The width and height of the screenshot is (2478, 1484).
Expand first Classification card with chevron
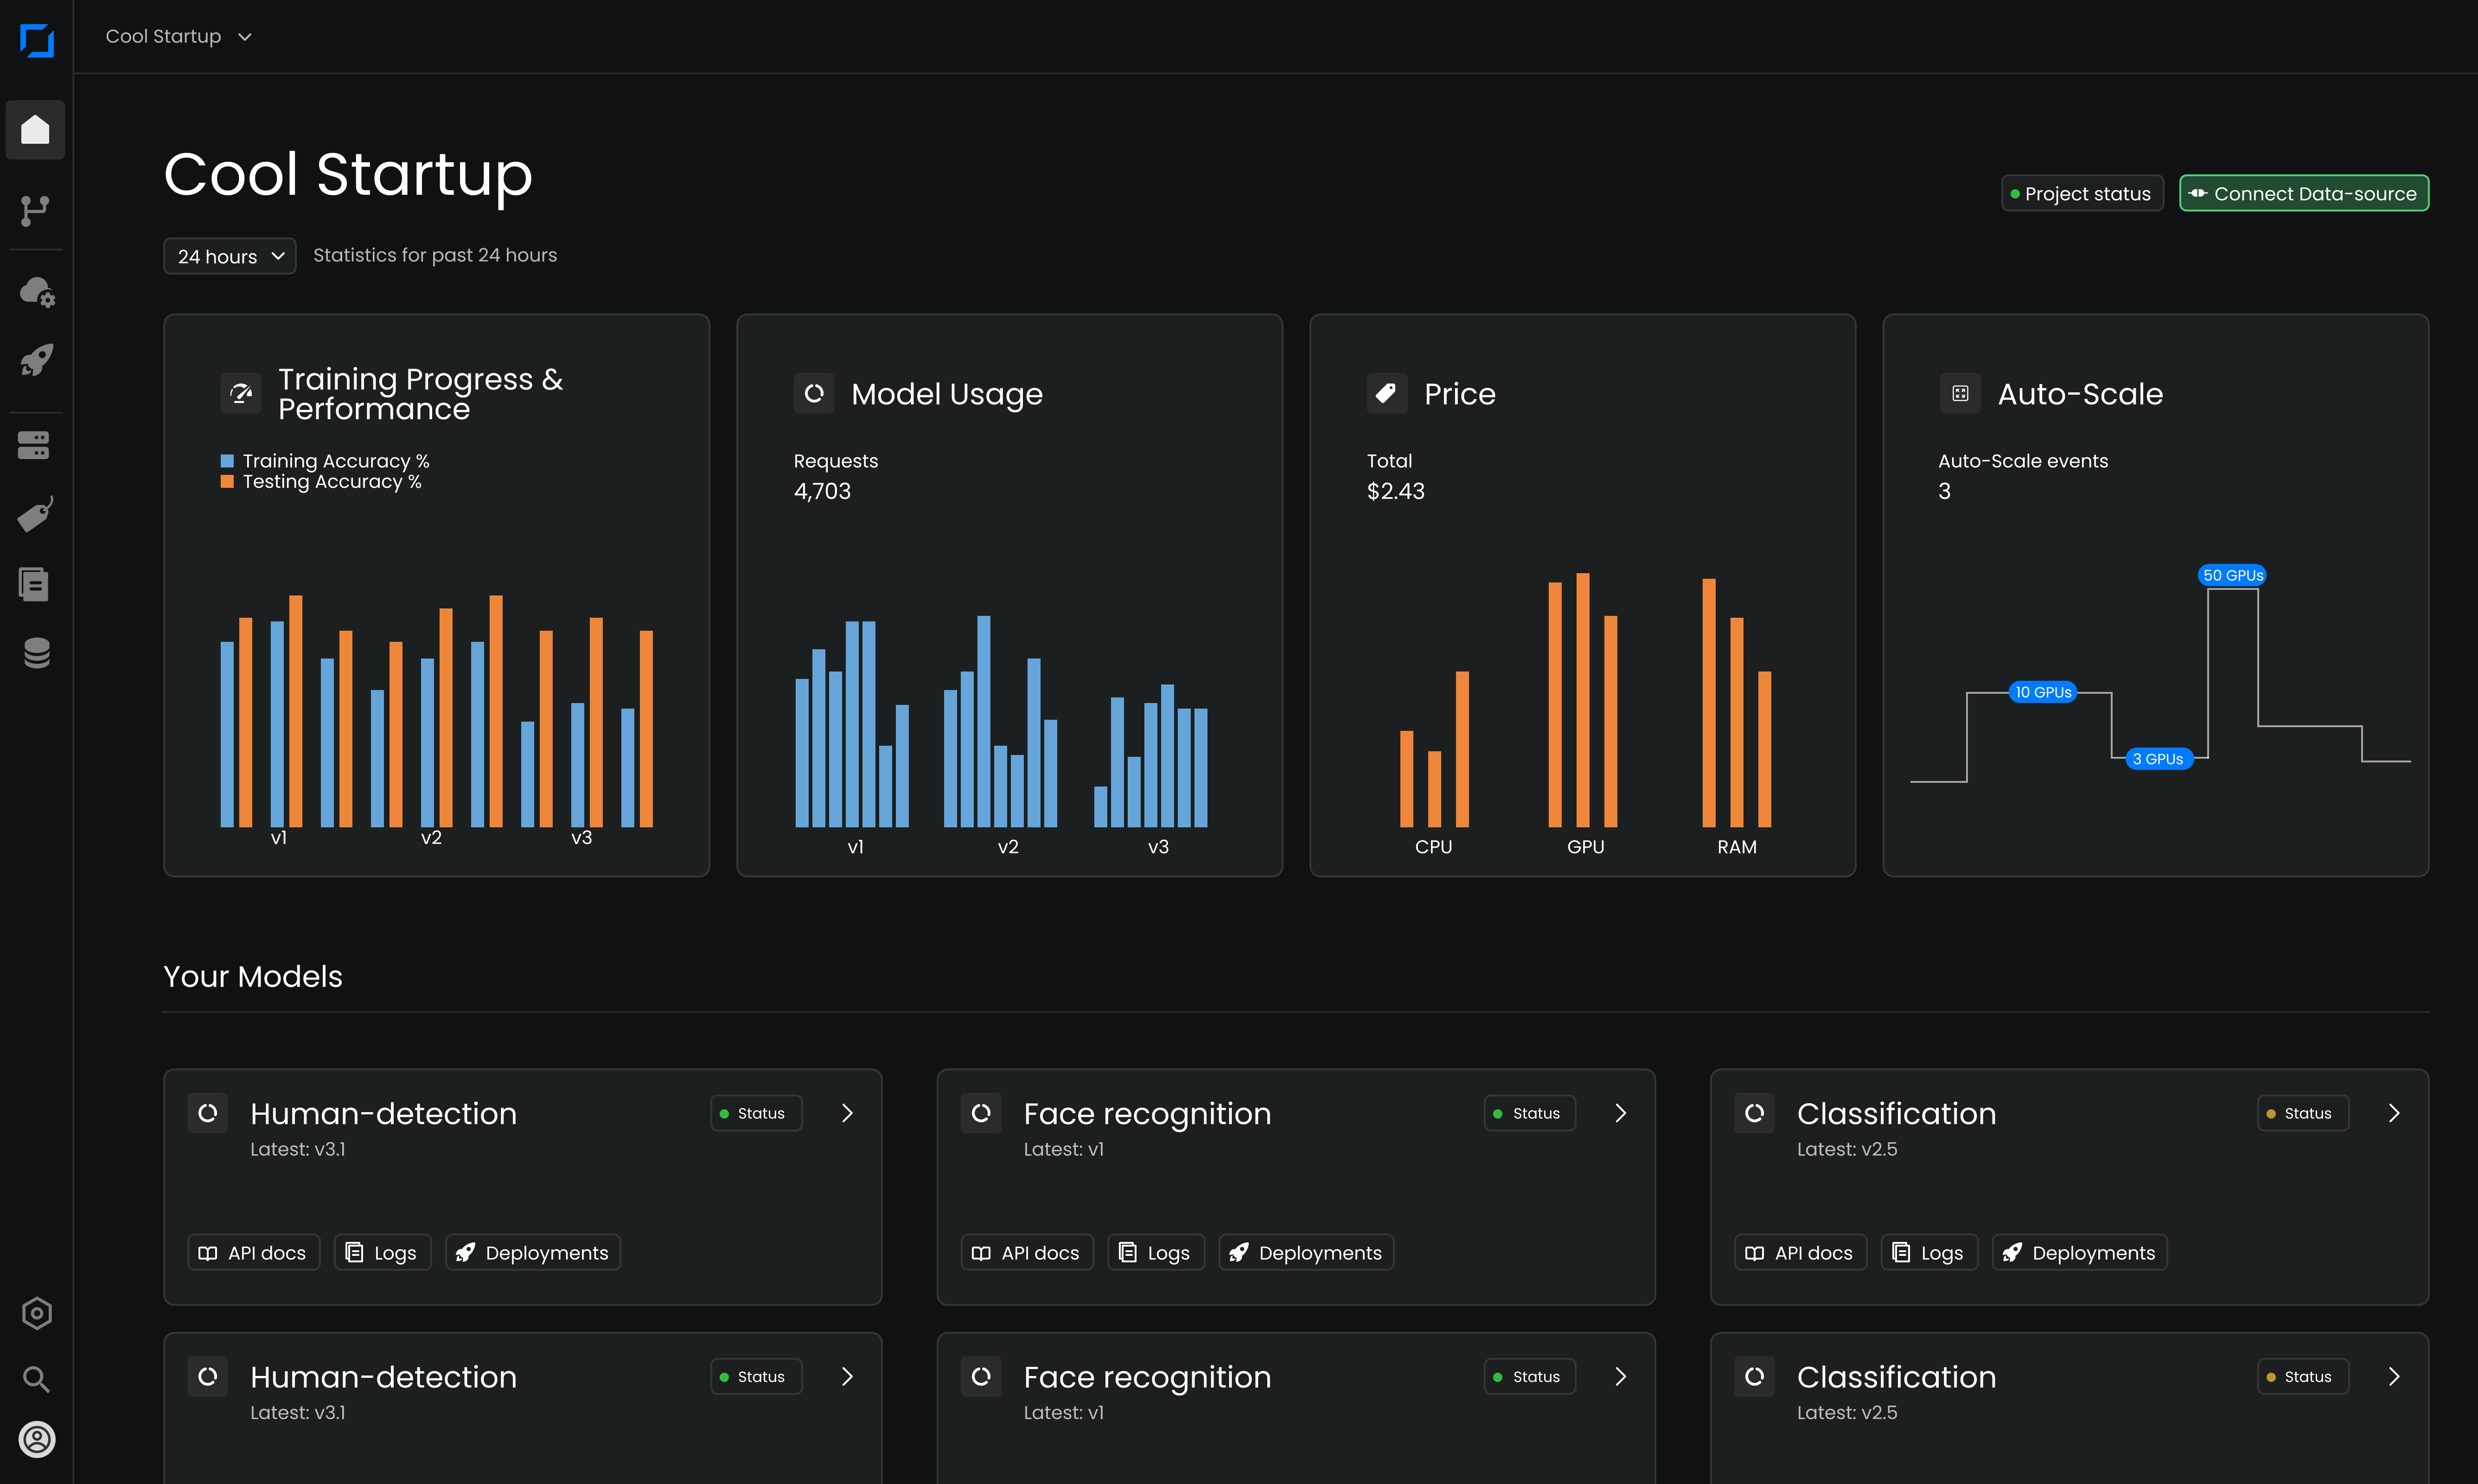click(2394, 1113)
